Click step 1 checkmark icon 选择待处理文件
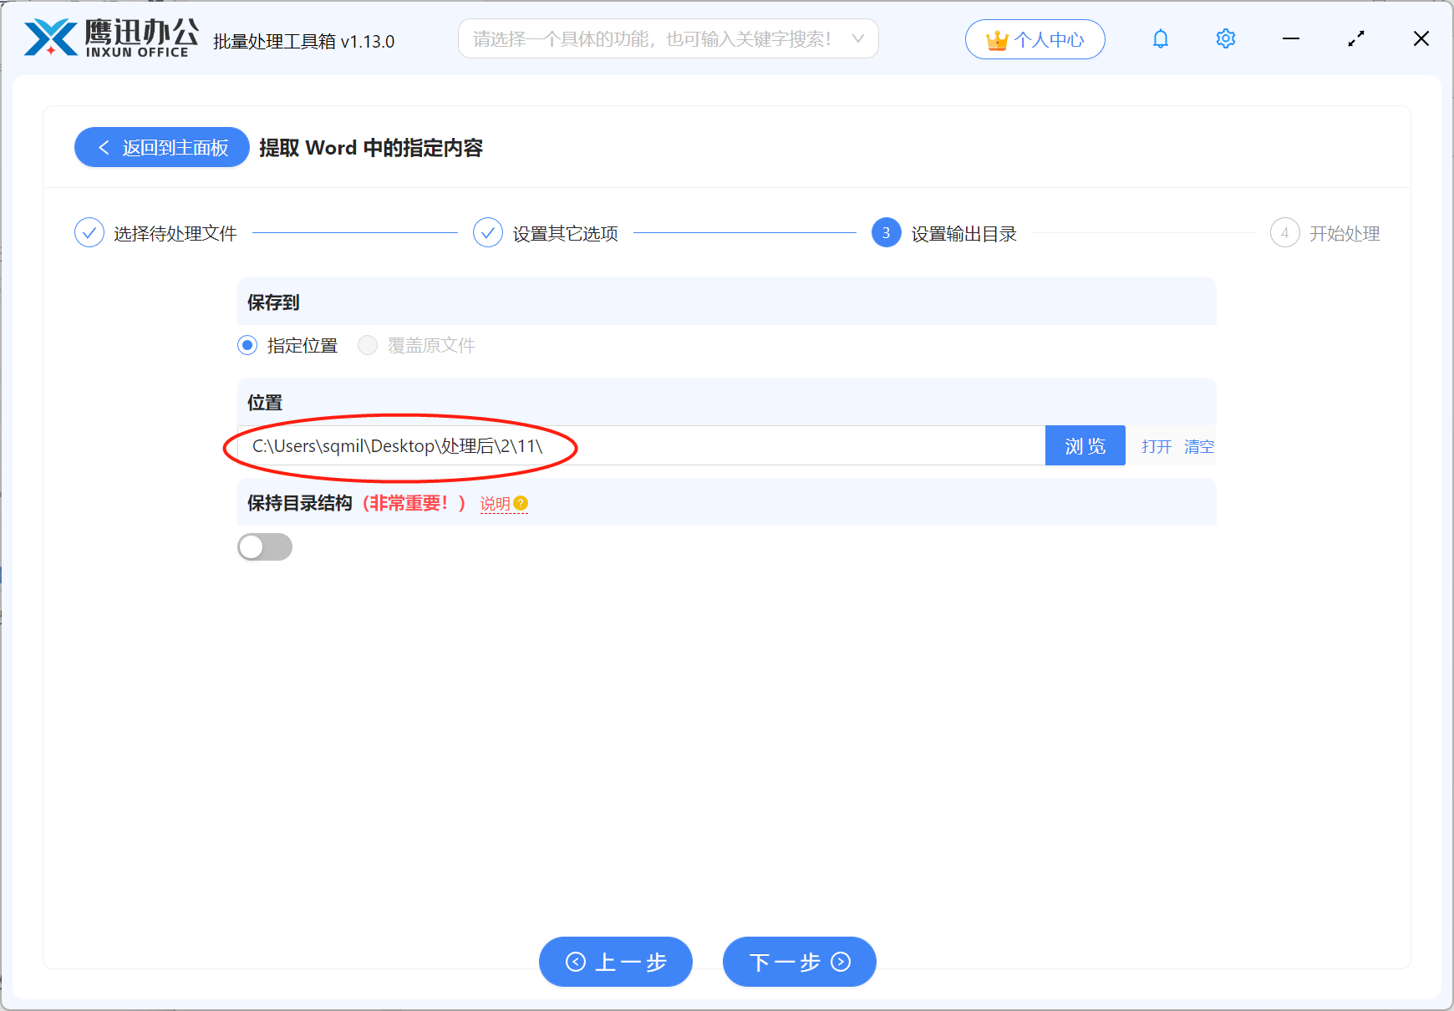The width and height of the screenshot is (1454, 1011). coord(89,232)
